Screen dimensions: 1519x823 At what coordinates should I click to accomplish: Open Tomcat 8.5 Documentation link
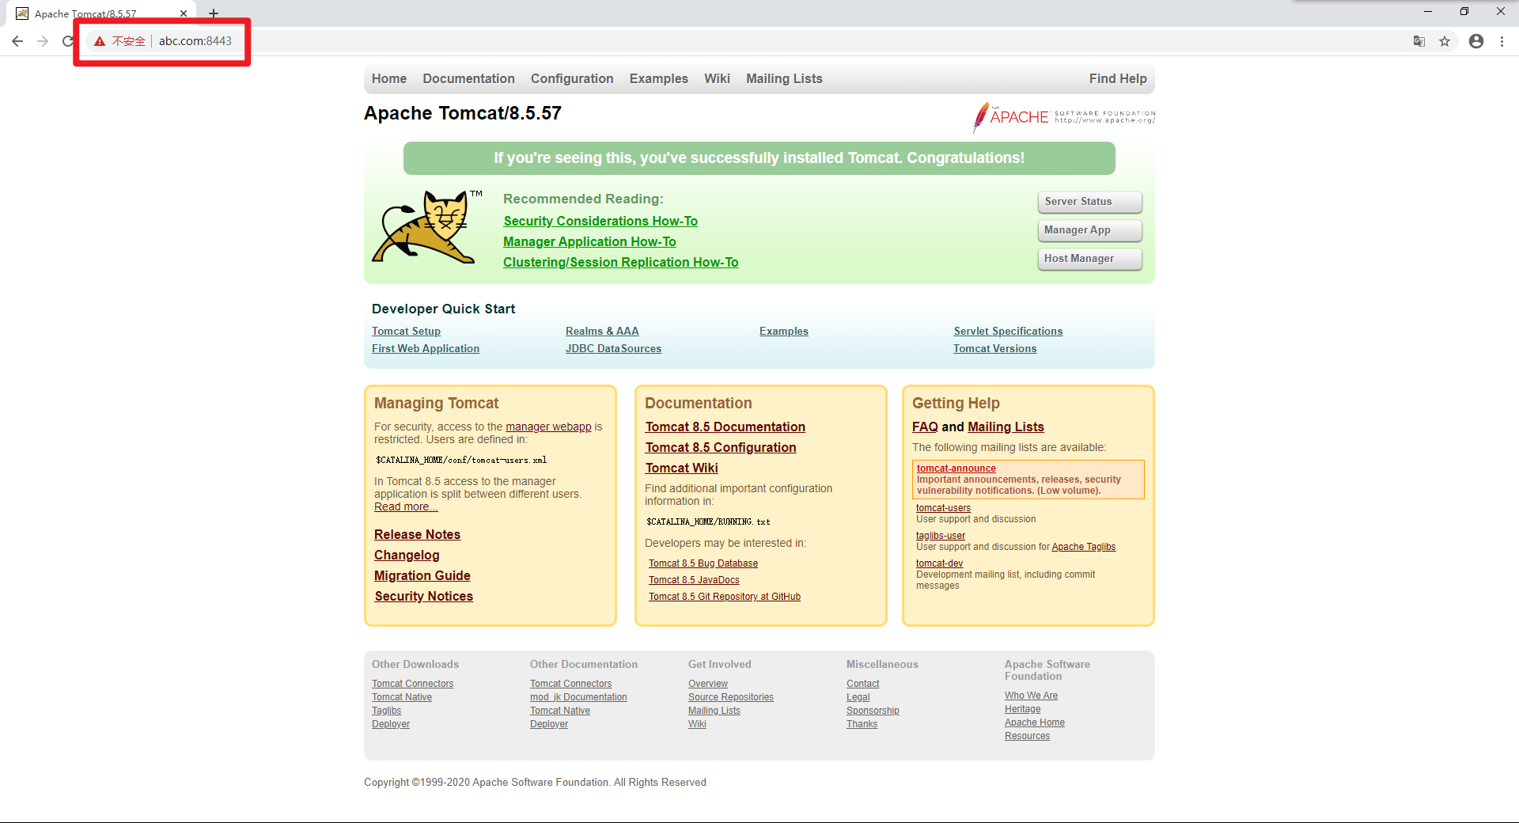725,427
